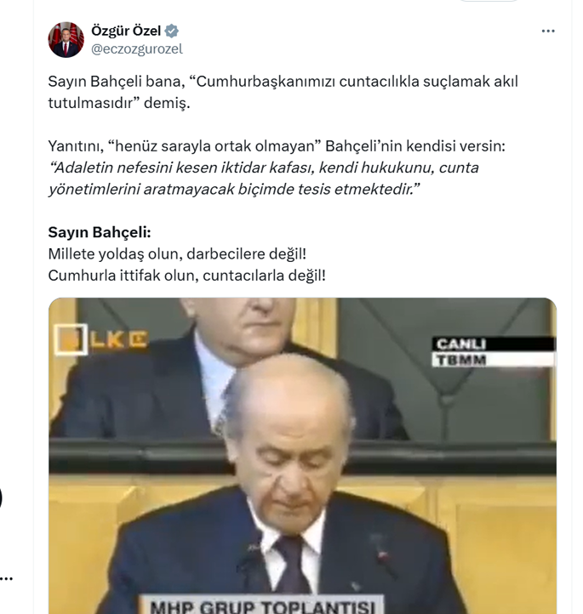Click the line 'Cumhurla ittifak olun, cuntacılarla değil!'
583x614 pixels.
coord(186,276)
